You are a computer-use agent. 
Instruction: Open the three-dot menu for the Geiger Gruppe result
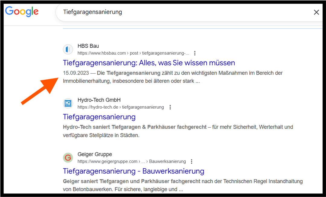(x=192, y=161)
